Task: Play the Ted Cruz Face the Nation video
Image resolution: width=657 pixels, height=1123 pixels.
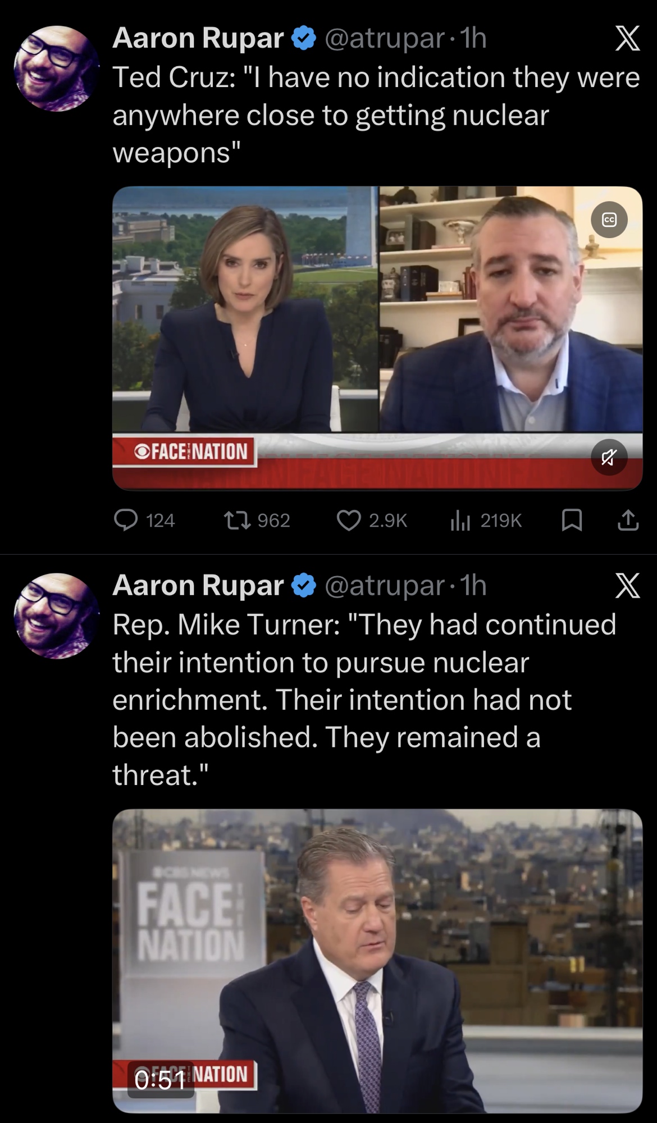Action: click(377, 338)
